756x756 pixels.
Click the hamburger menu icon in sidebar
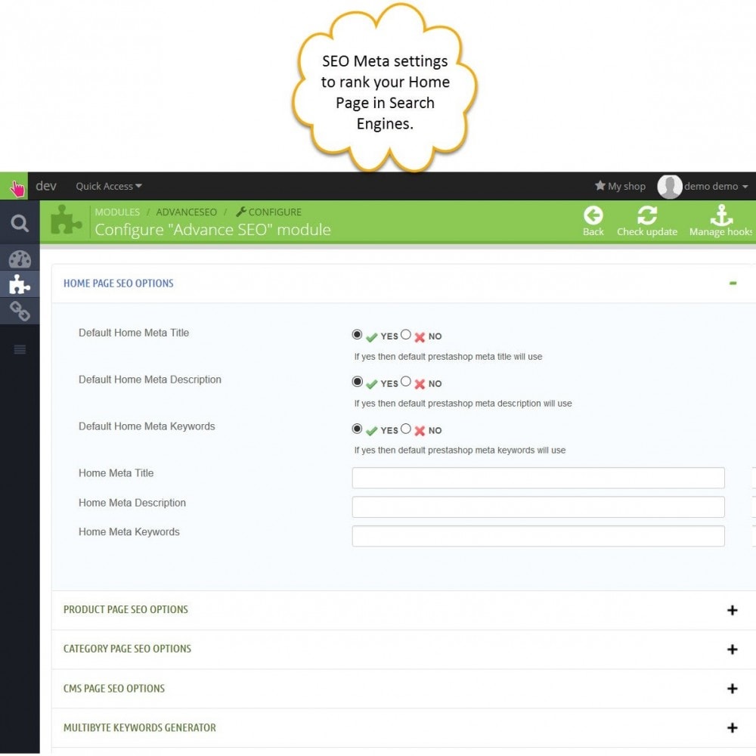point(19,349)
